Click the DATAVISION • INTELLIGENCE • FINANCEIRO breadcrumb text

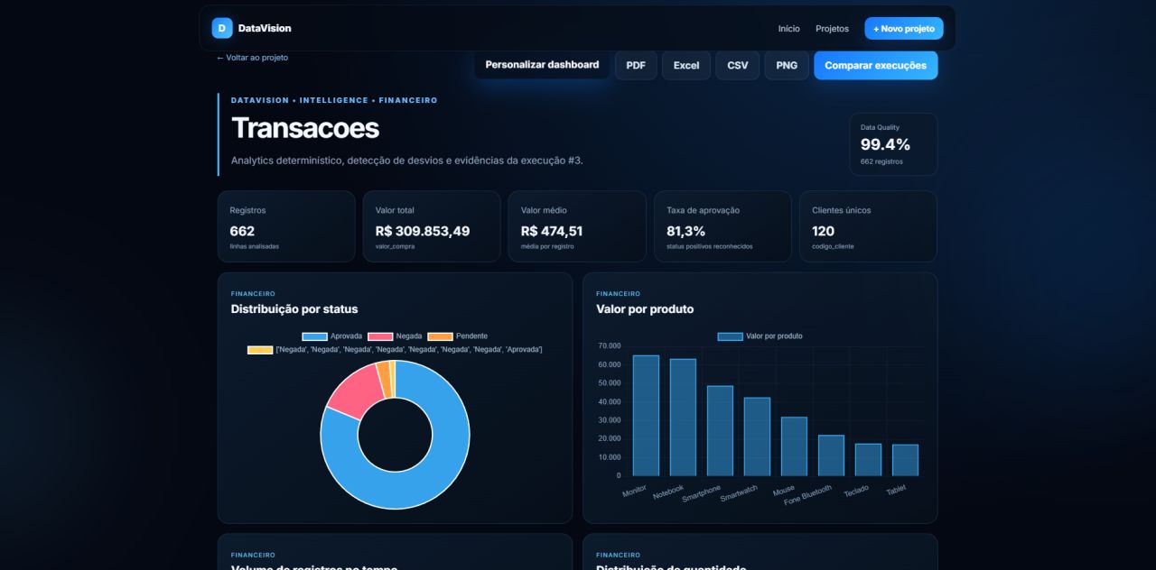pos(334,100)
